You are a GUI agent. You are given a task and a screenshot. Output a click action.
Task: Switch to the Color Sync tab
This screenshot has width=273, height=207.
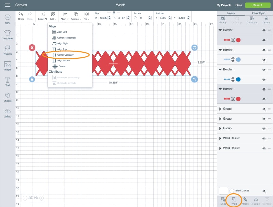coord(259,13)
